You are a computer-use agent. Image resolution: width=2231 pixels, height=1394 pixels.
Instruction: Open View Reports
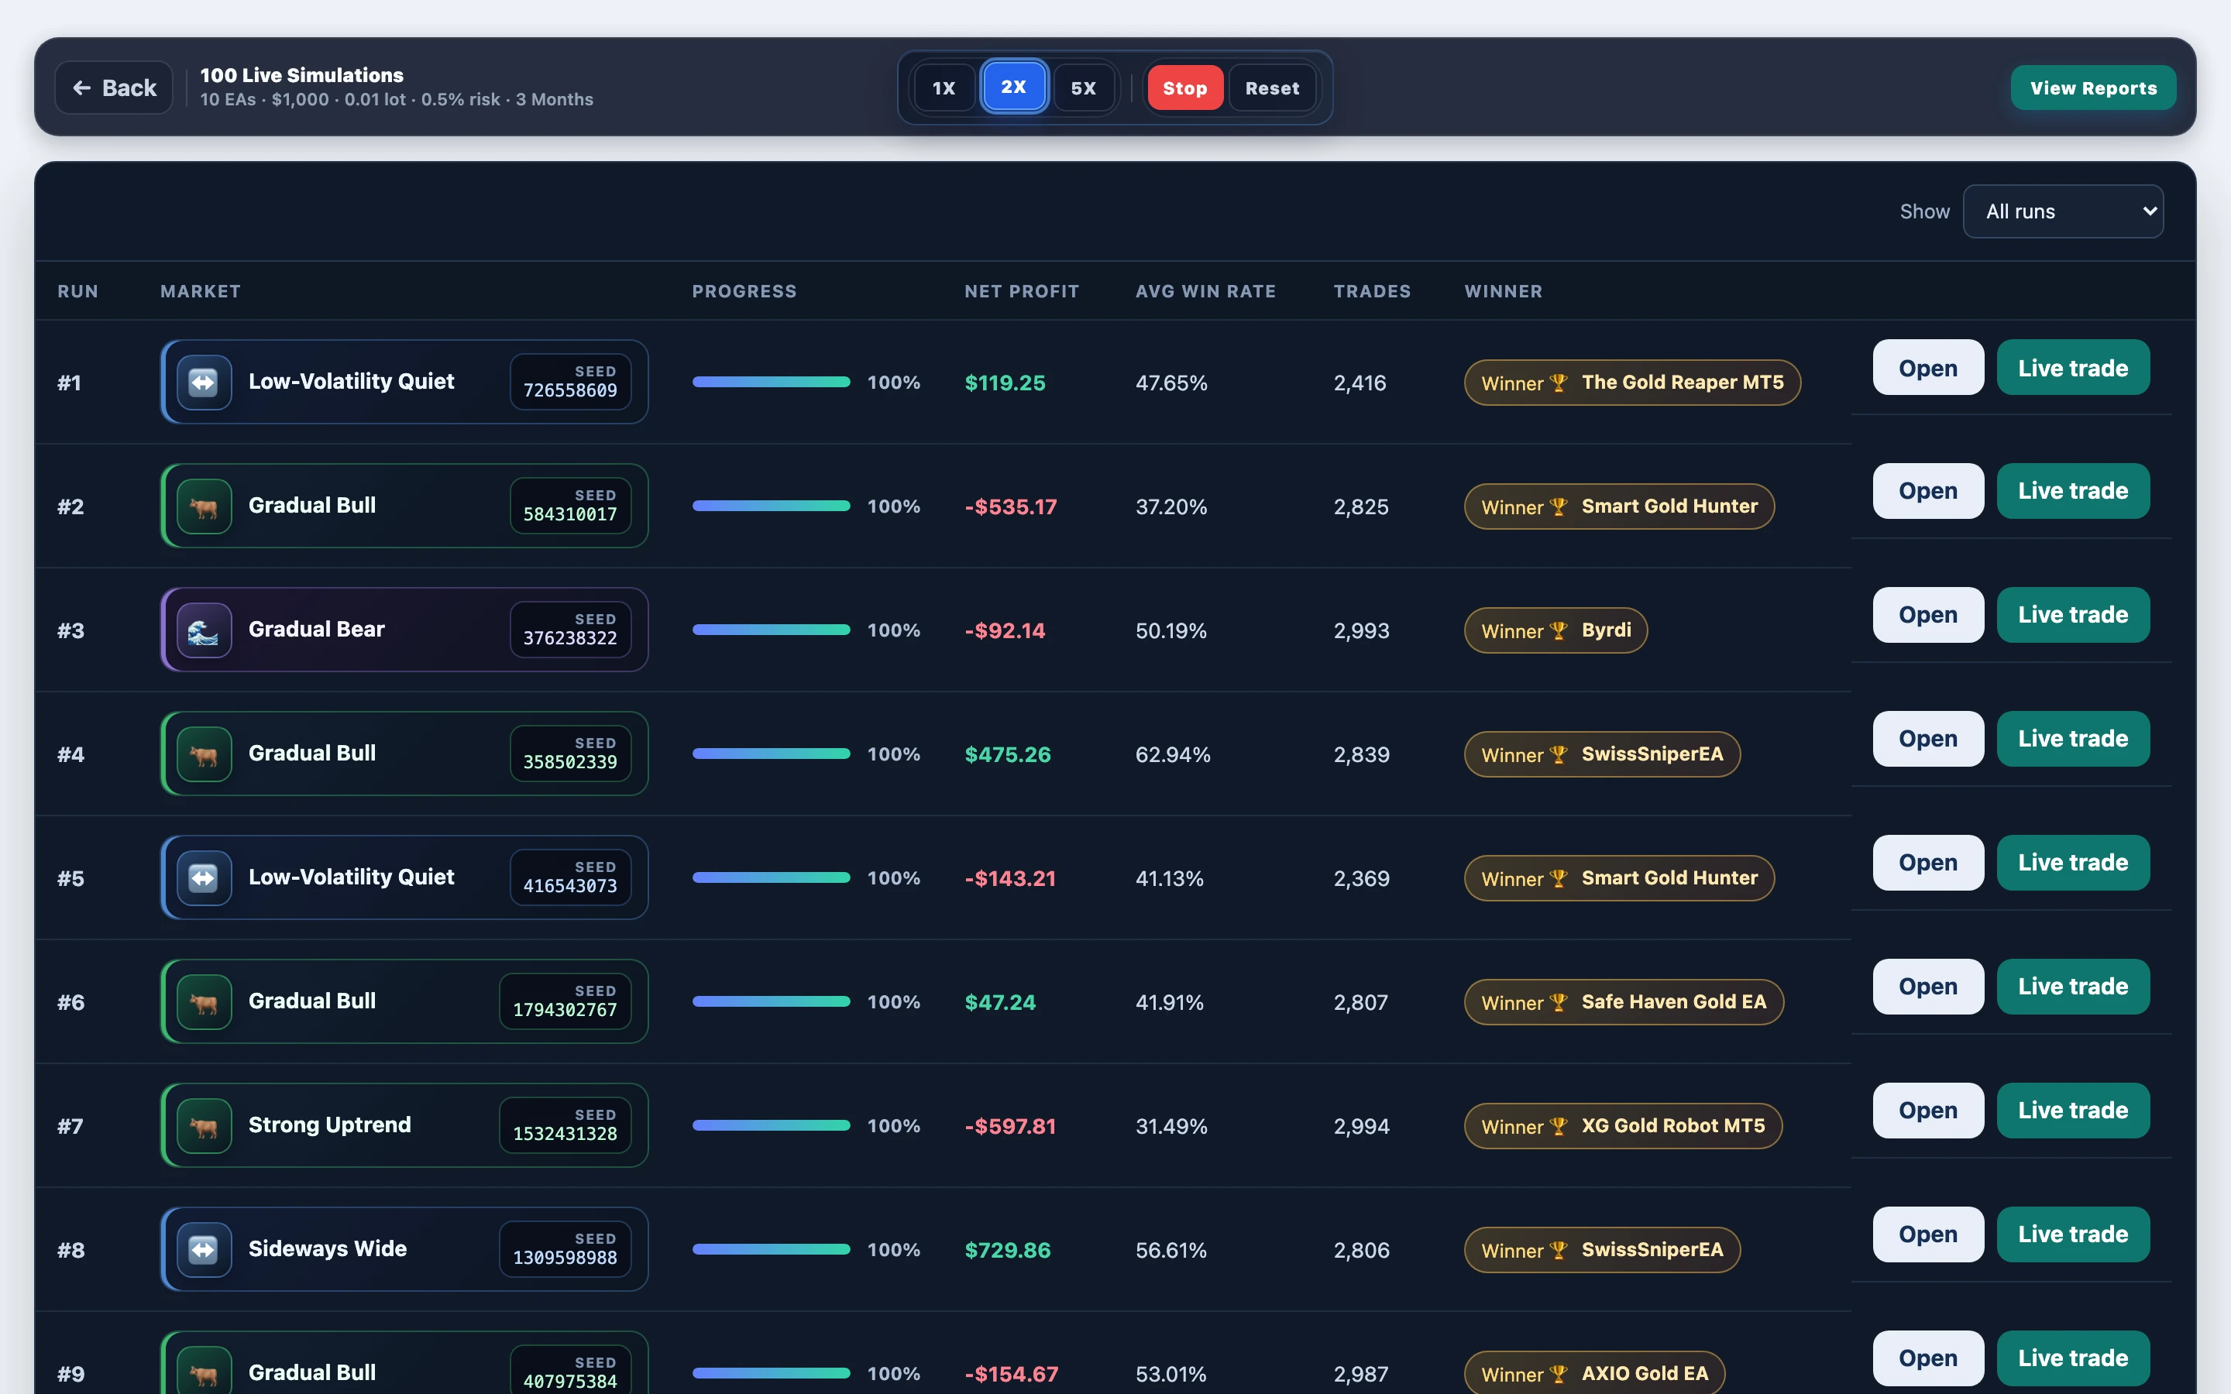coord(2094,88)
